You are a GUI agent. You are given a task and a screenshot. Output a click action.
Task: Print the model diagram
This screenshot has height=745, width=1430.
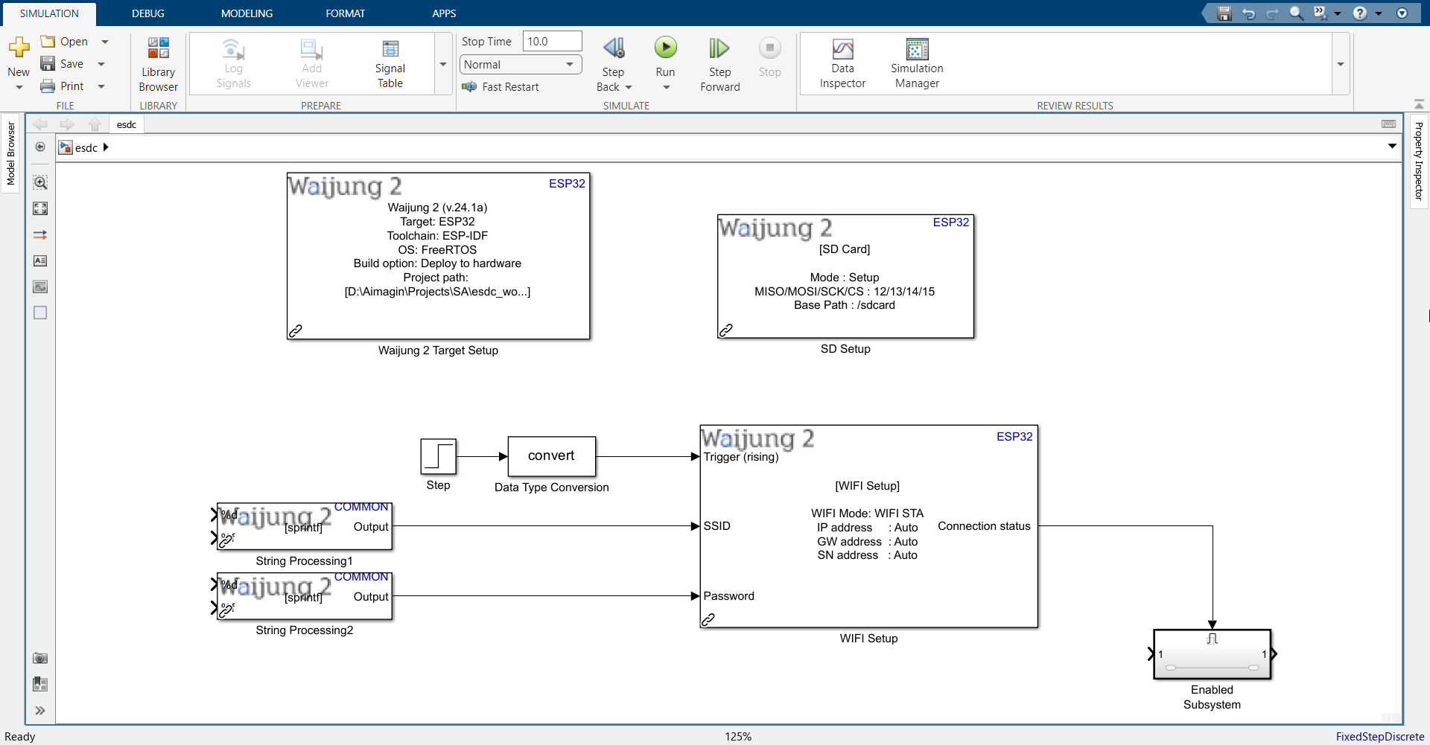coord(62,86)
